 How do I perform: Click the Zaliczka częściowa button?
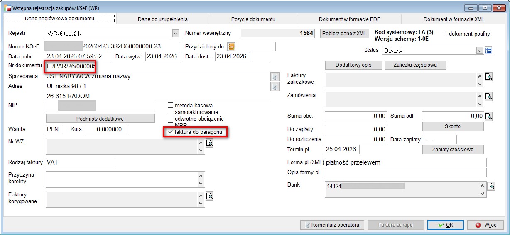coord(416,65)
